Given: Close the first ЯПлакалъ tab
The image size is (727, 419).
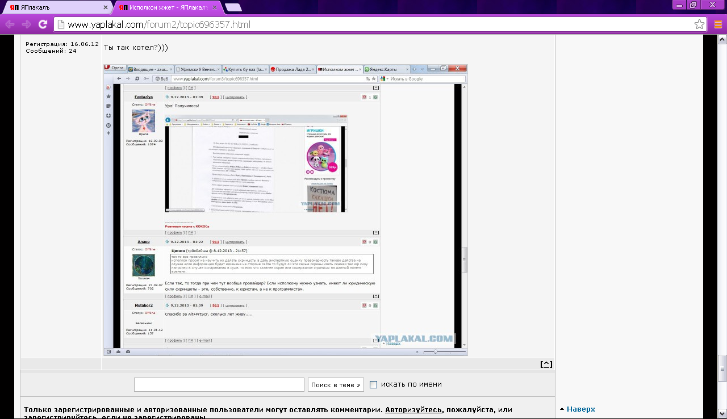Looking at the screenshot, I should 106,8.
